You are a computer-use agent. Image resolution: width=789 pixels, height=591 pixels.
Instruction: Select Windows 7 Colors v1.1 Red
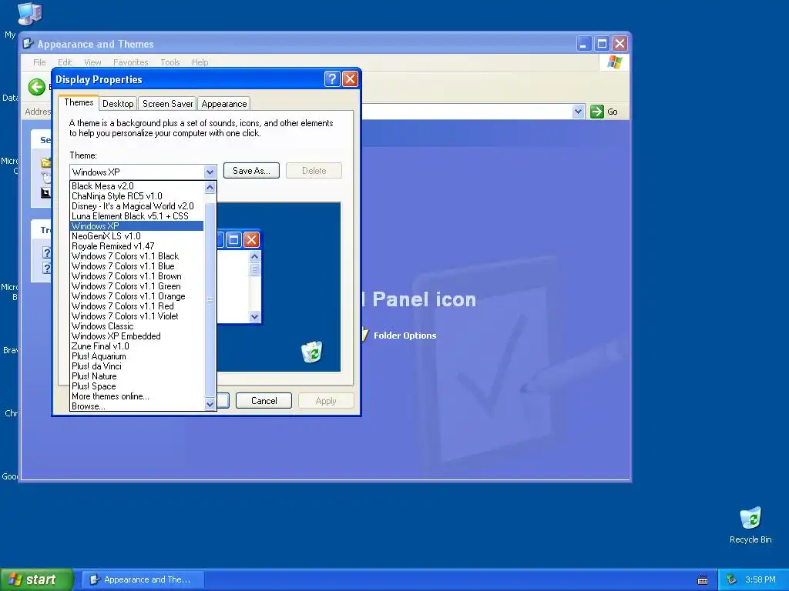(137, 306)
